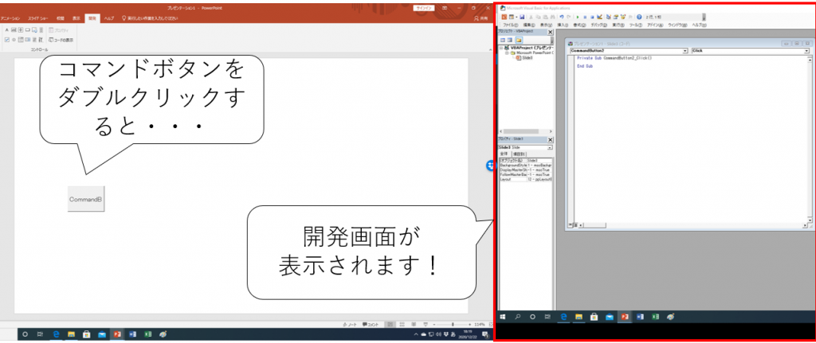Viewport: 816px width, 343px height.
Task: Click the コメント button in PowerPoint status bar
Action: 371,324
